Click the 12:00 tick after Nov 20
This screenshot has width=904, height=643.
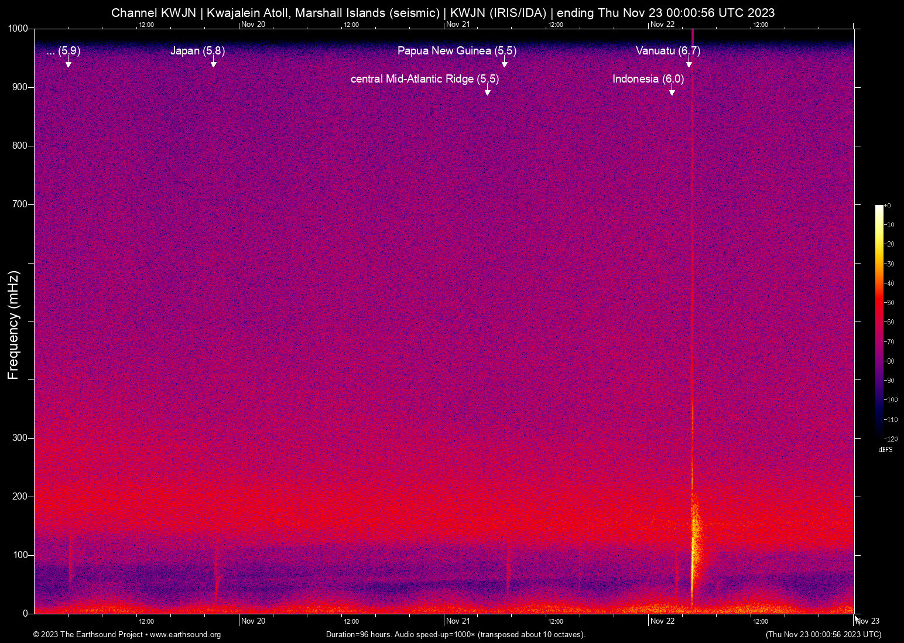tap(351, 621)
